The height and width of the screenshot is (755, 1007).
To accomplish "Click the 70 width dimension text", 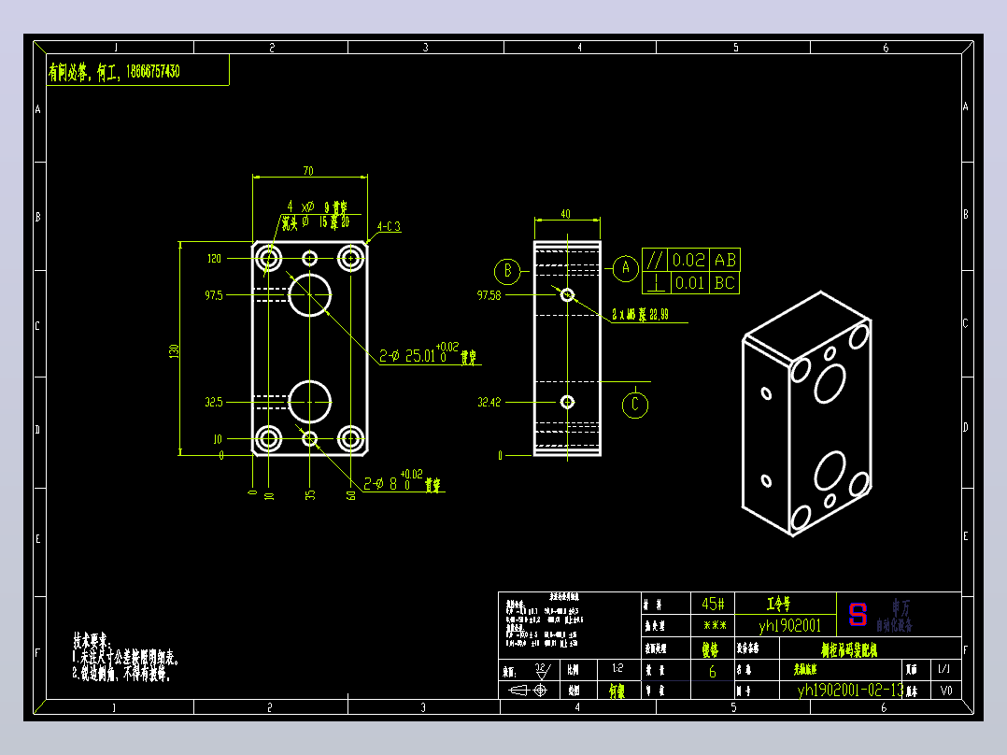I will click(308, 171).
